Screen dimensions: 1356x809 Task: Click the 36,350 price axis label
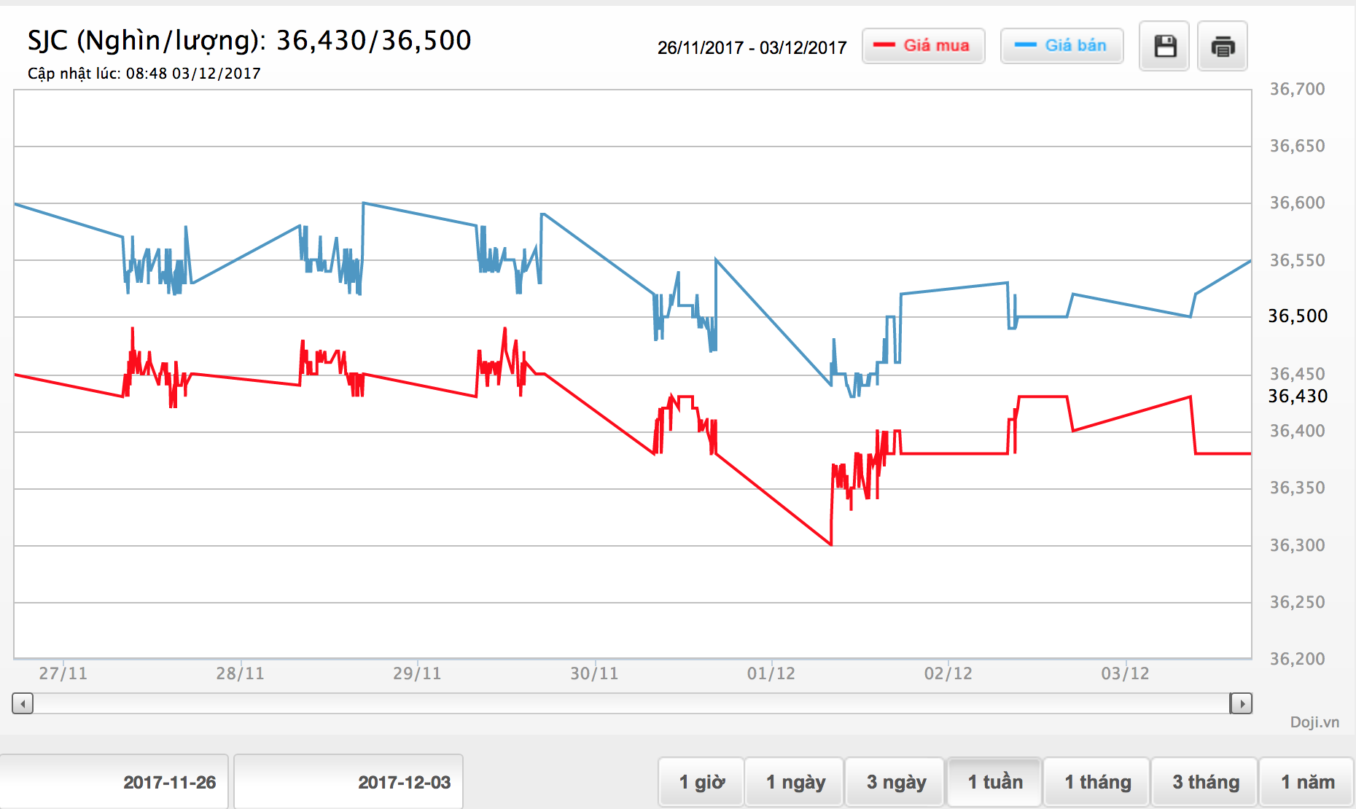click(x=1298, y=488)
